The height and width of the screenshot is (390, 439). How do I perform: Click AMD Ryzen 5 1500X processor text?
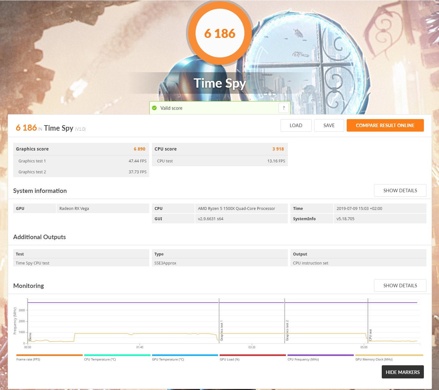(x=236, y=209)
